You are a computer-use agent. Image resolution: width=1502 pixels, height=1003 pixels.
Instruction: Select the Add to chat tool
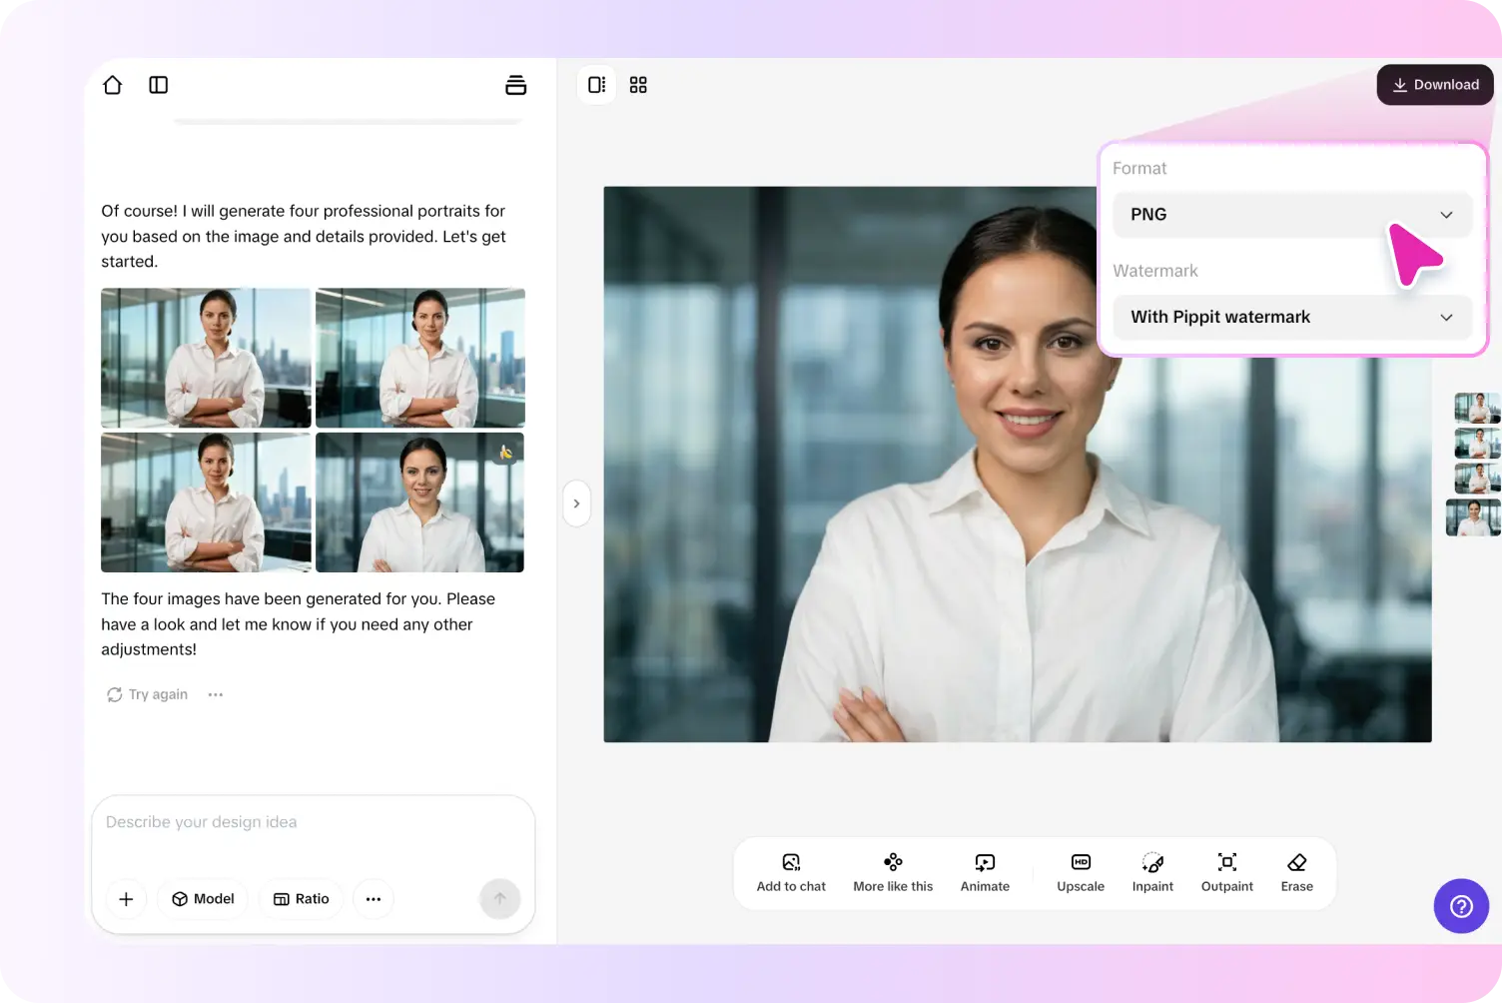(x=791, y=872)
